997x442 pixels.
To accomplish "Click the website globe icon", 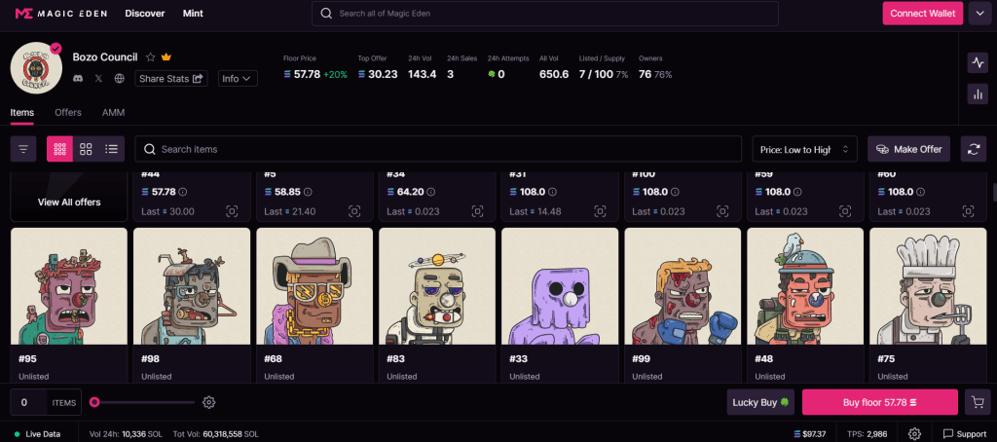I will [x=119, y=78].
